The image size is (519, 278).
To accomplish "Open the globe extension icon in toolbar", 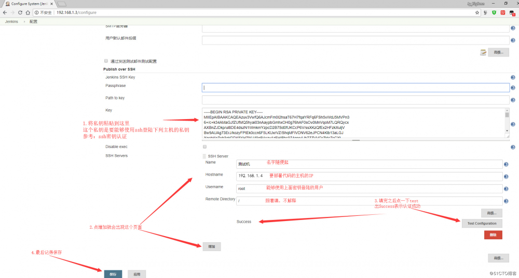I will point(485,12).
